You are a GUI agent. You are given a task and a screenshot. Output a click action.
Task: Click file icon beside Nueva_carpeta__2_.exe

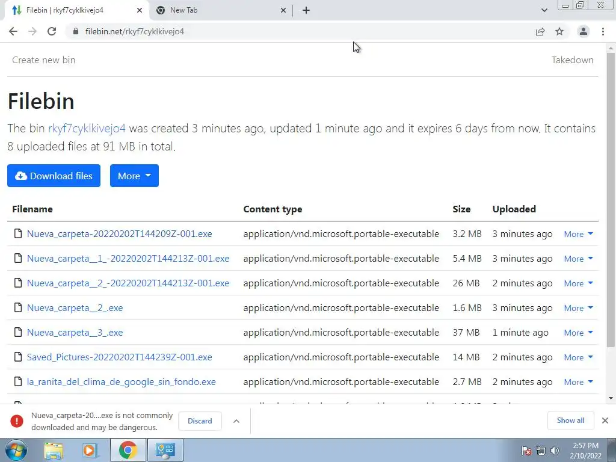[x=18, y=307]
